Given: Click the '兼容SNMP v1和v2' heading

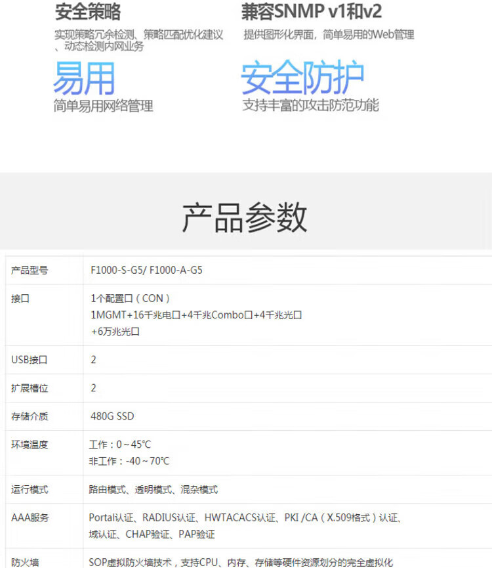Looking at the screenshot, I should click(312, 11).
